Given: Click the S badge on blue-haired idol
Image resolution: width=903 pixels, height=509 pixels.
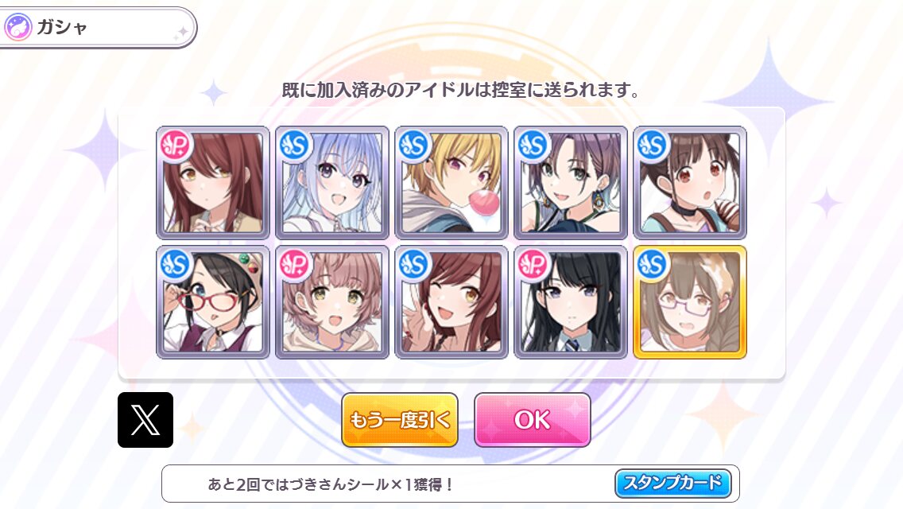Looking at the screenshot, I should [x=295, y=146].
